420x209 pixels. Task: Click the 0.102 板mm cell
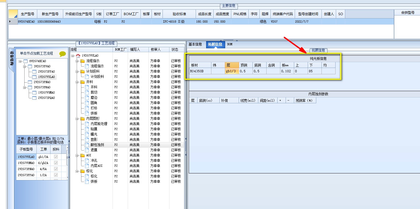(287, 71)
